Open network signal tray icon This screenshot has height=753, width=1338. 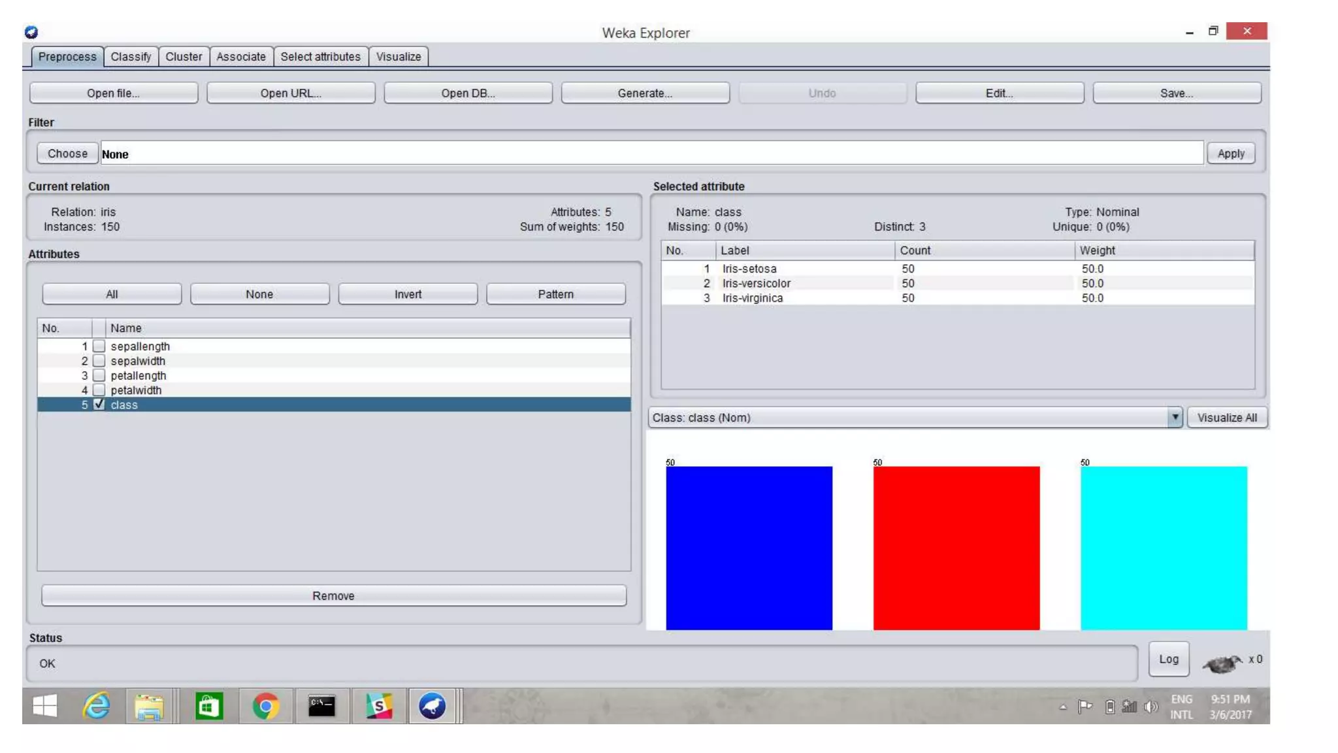[1130, 707]
